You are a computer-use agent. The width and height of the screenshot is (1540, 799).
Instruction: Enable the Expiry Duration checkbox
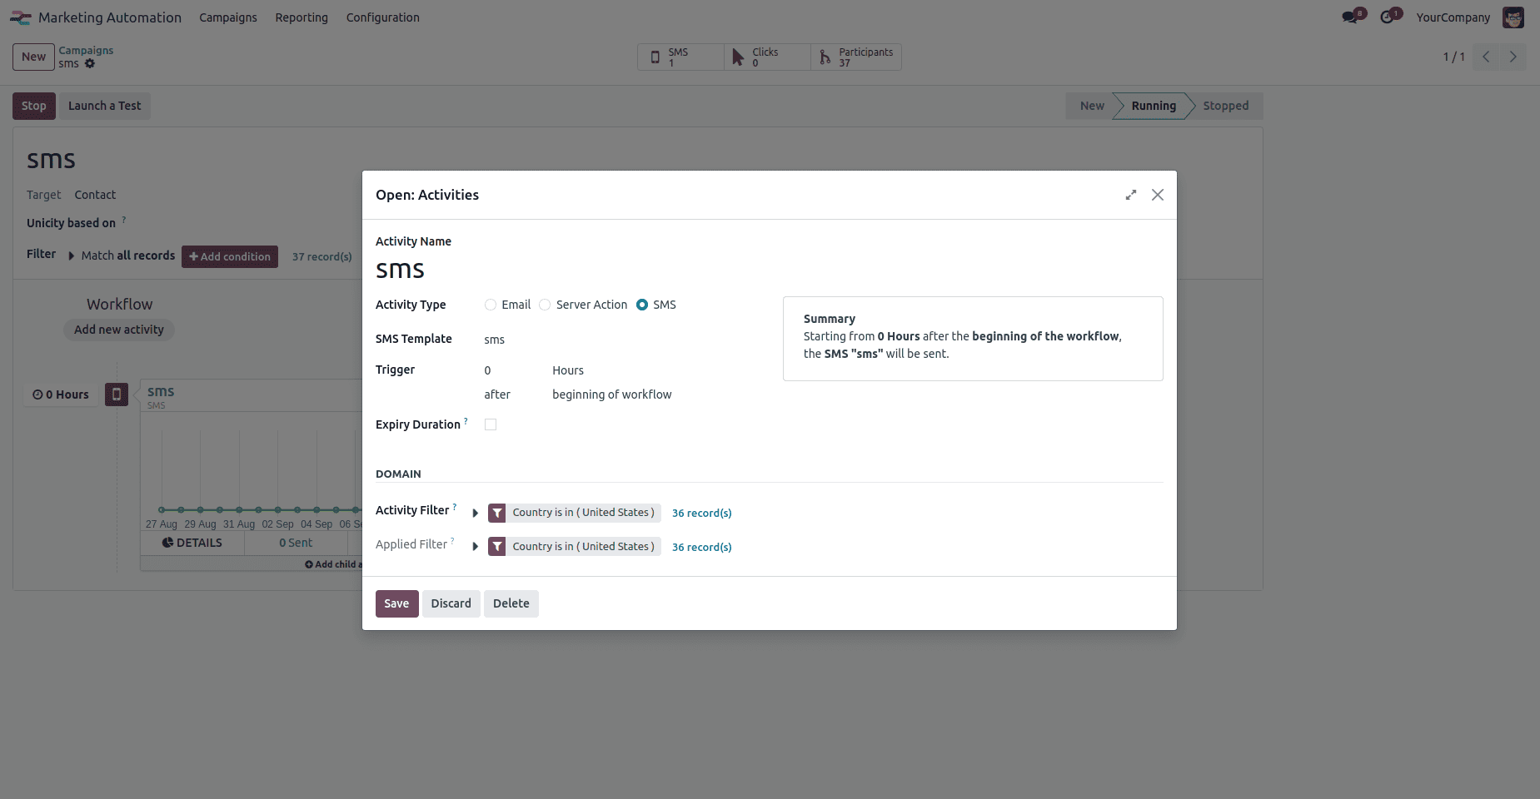pyautogui.click(x=491, y=424)
